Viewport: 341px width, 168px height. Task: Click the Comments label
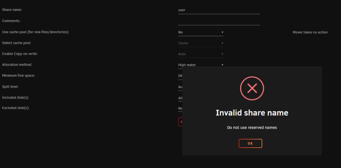pyautogui.click(x=11, y=21)
